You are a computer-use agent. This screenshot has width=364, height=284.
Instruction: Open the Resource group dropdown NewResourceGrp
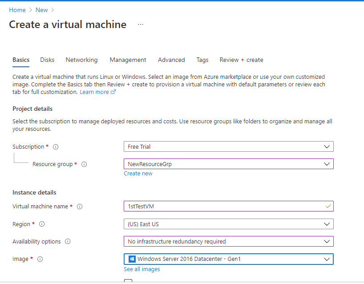click(x=229, y=164)
